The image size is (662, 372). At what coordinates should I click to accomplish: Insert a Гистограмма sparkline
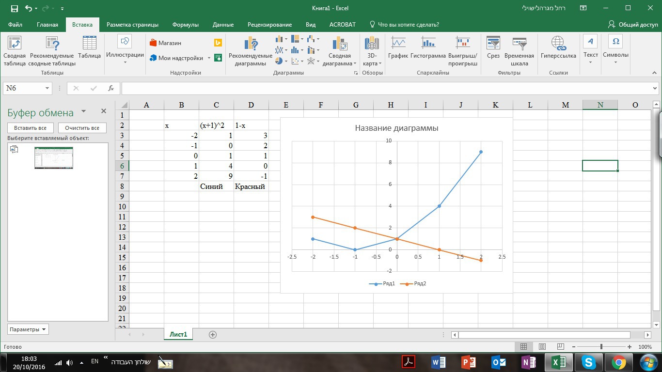[428, 47]
